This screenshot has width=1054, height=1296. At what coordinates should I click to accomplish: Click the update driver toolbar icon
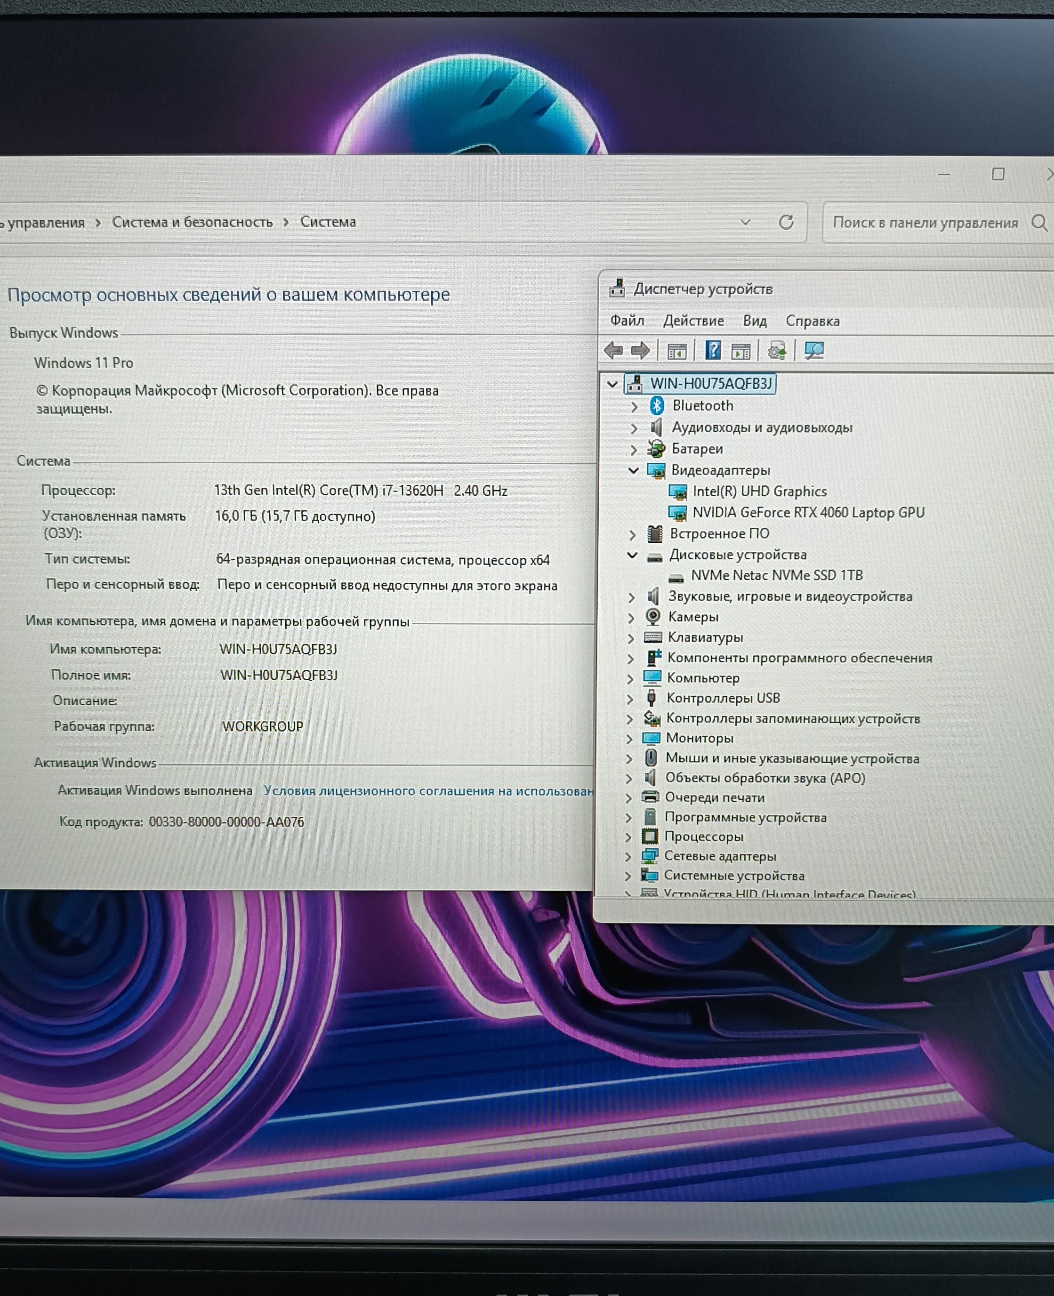tap(777, 350)
